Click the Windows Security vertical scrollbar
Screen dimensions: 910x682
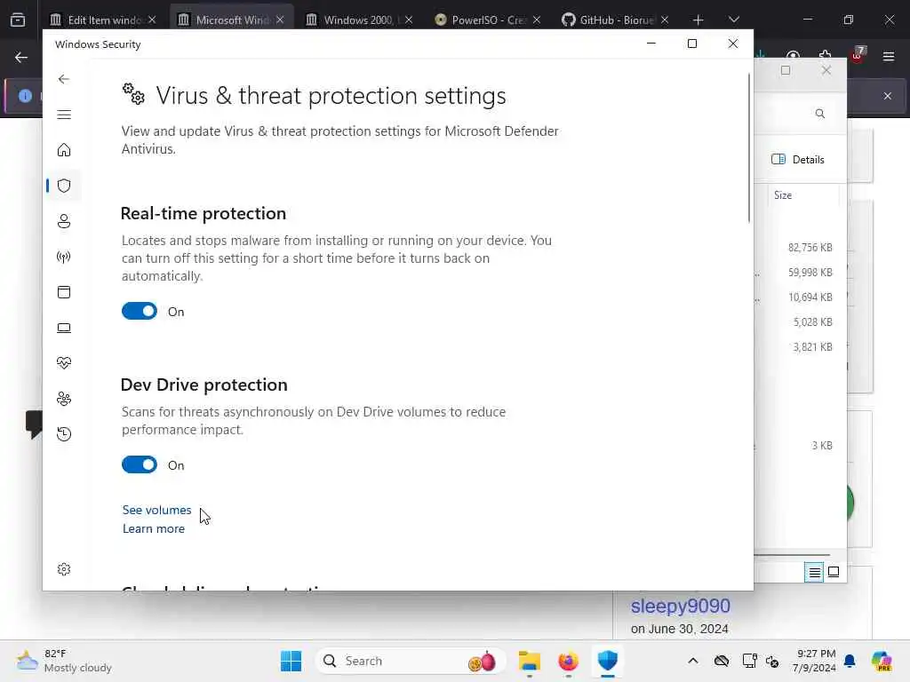pos(749,148)
